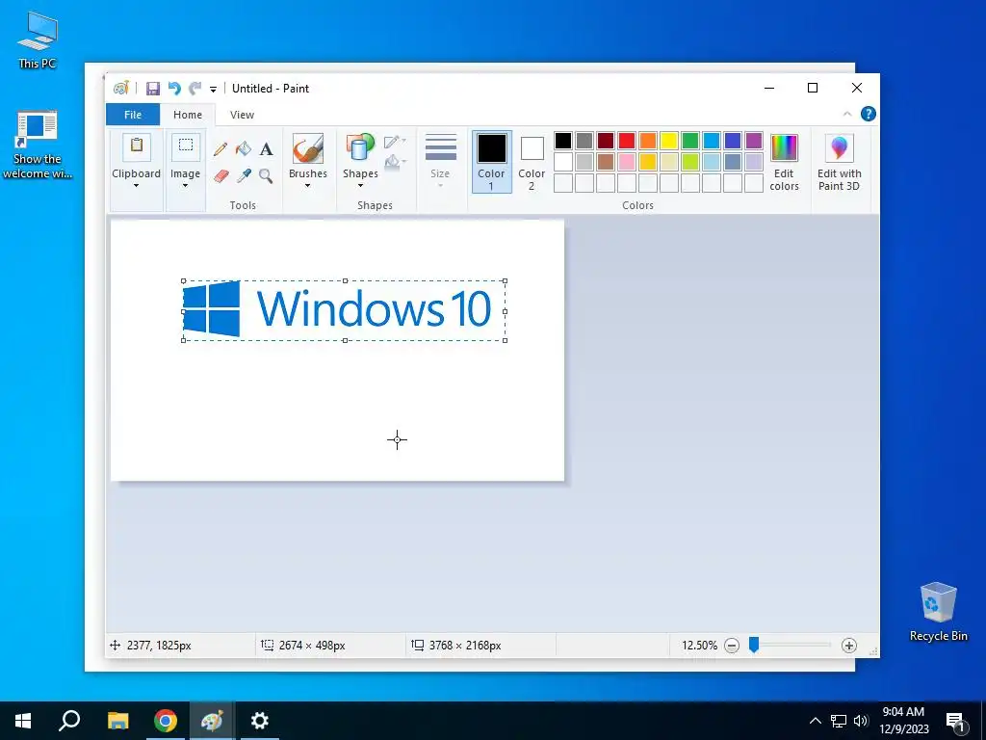The height and width of the screenshot is (740, 986).
Task: Click the Paint app icon in title bar
Action: point(120,88)
